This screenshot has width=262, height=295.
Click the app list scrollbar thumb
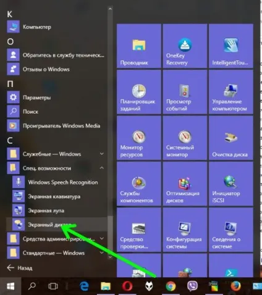coord(110,235)
